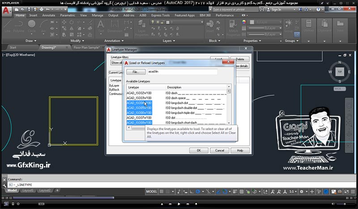
Task: Click the Text annotation tool
Action: (x=101, y=26)
